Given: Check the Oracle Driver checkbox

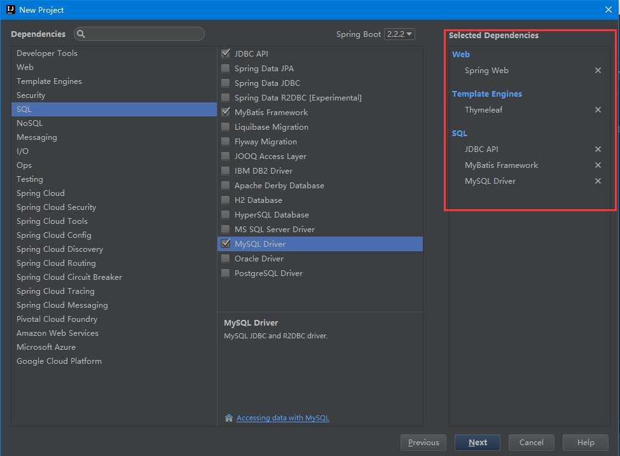Looking at the screenshot, I should [x=225, y=258].
